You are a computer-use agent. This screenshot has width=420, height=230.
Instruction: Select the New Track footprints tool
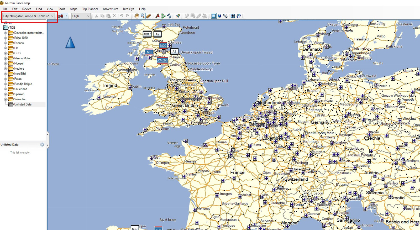pos(169,16)
